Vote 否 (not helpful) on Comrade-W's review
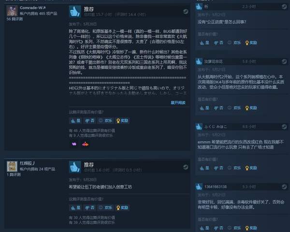290x232 pixels. (x=90, y=121)
